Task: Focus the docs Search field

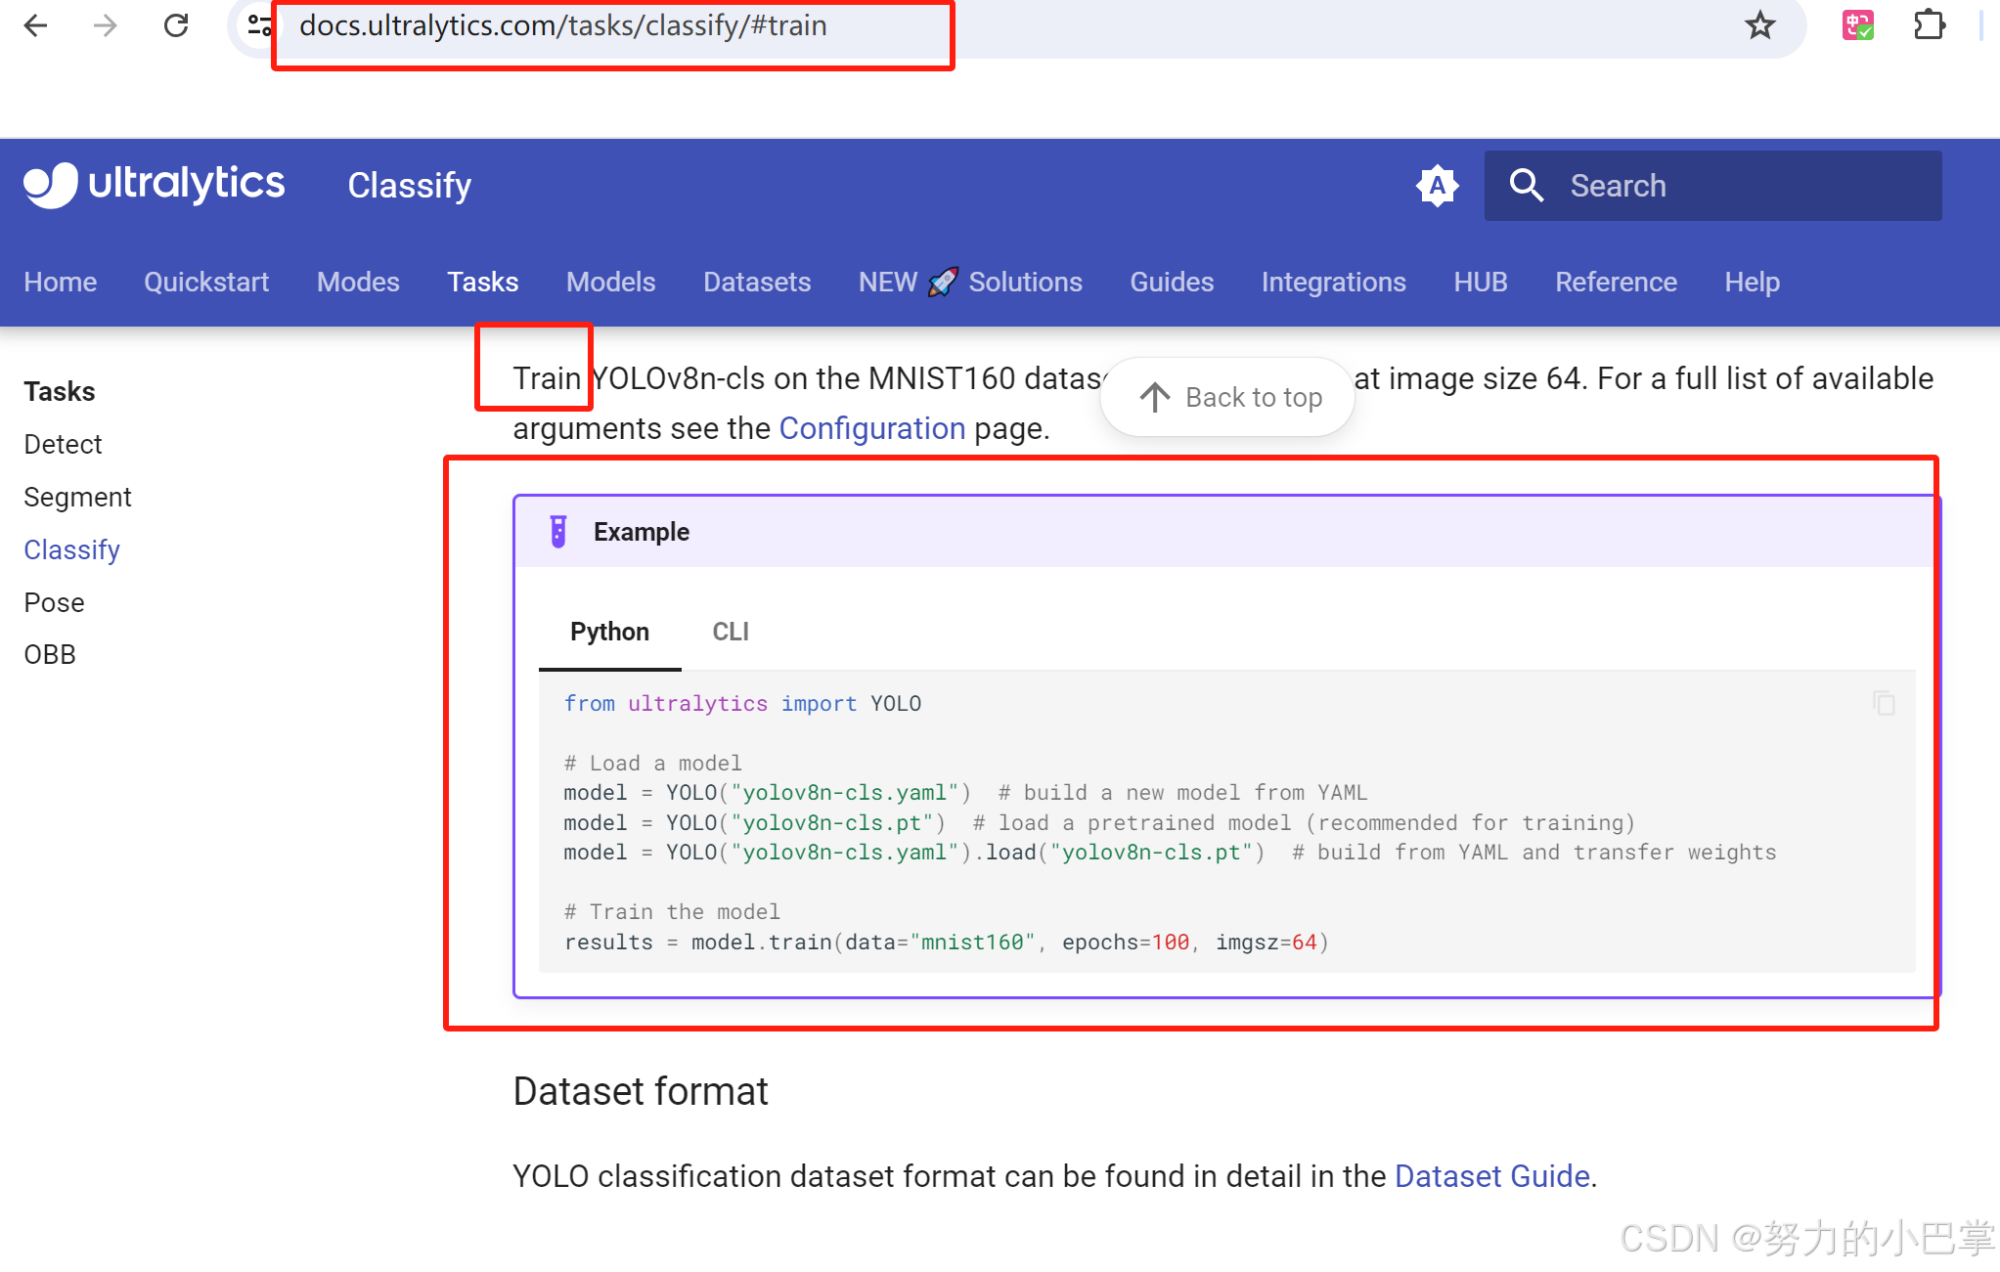Action: click(1712, 186)
